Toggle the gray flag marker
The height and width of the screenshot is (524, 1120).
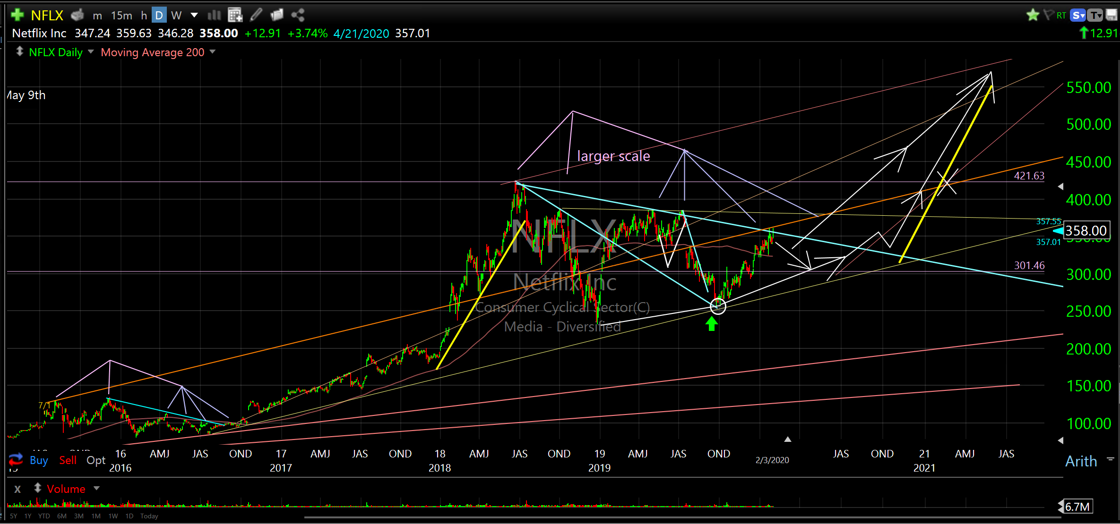pyautogui.click(x=1048, y=15)
